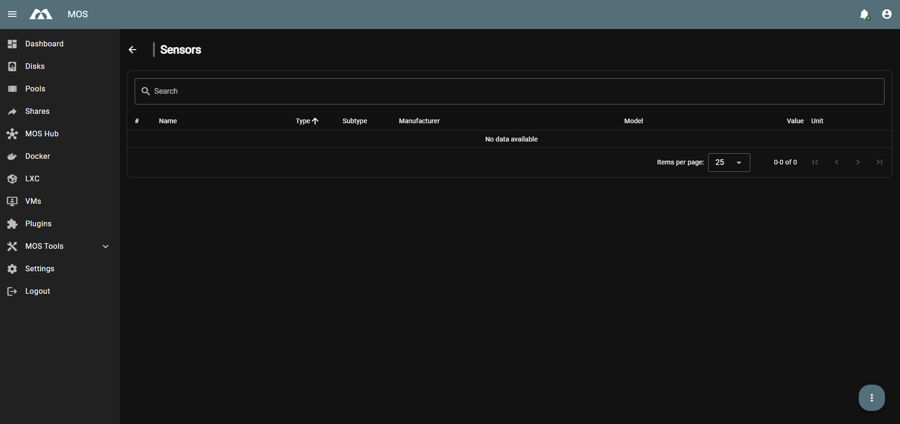Click the MOS Hub icon
Viewport: 900px width, 424px height.
(12, 134)
